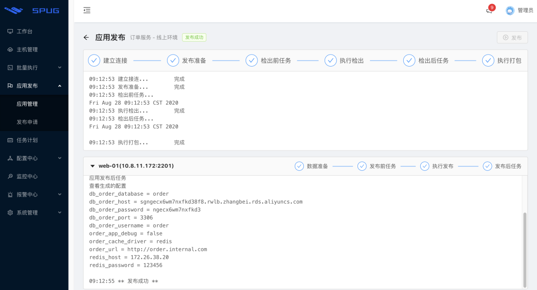Collapse the 应用发布 submenu

(x=30, y=85)
